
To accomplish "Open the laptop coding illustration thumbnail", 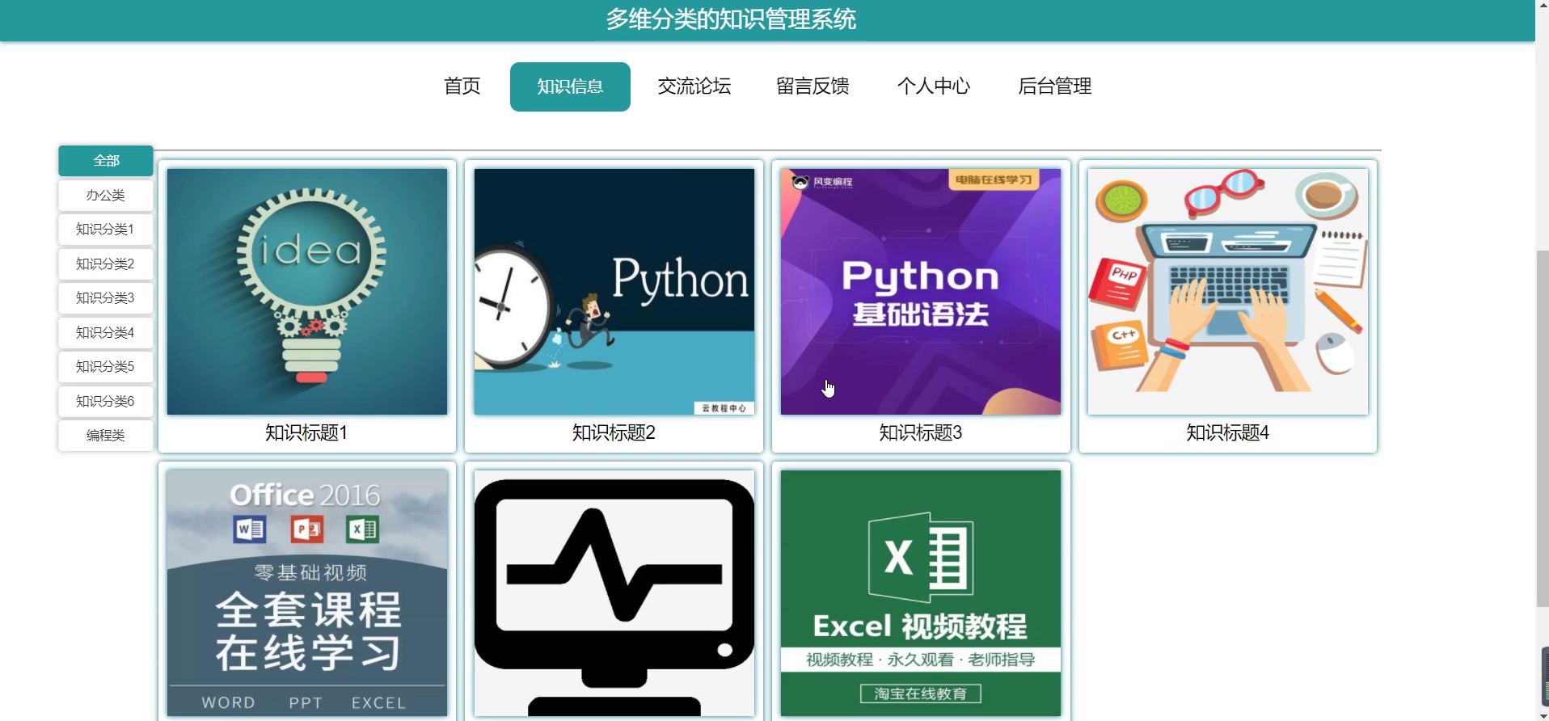I will tap(1228, 292).
